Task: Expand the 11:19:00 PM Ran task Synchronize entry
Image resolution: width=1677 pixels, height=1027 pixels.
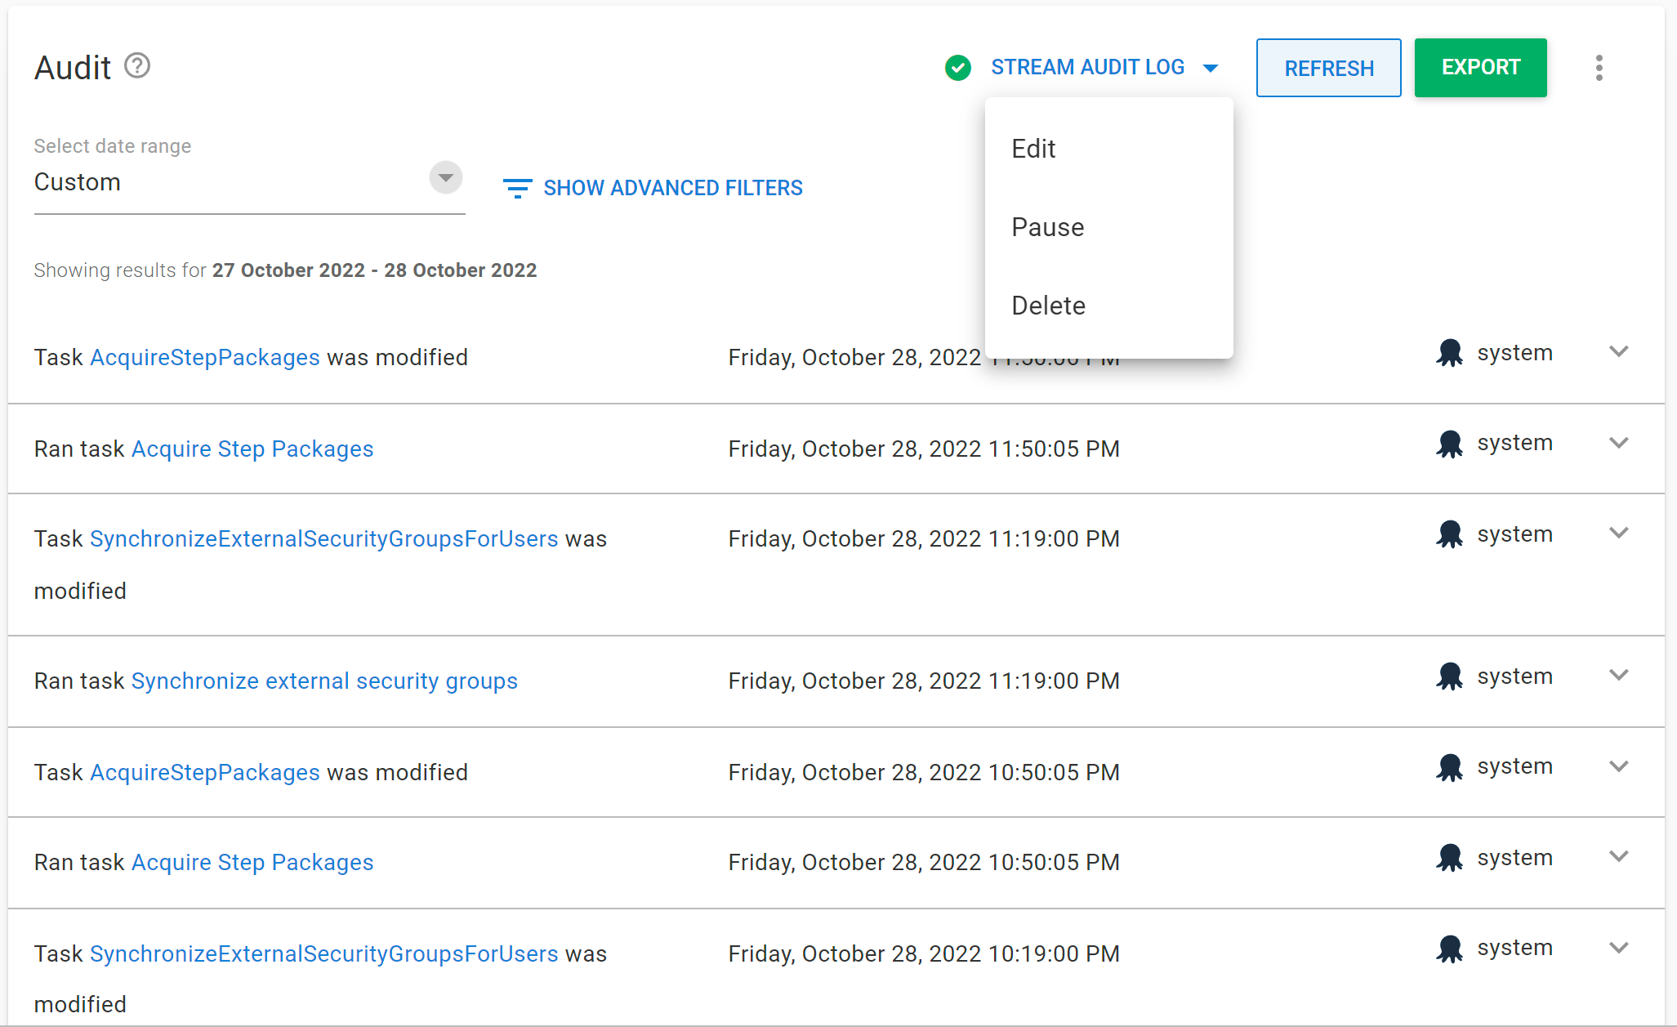Action: point(1618,675)
